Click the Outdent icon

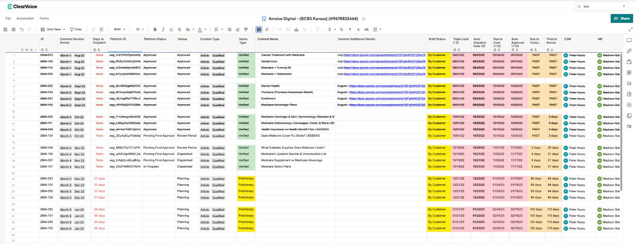[93, 29]
